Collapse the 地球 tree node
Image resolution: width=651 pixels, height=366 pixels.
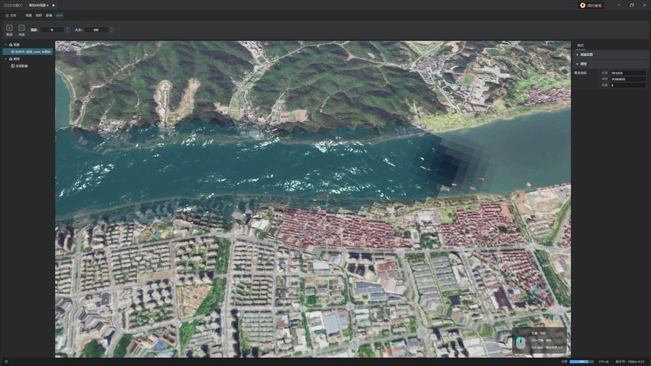(x=5, y=59)
